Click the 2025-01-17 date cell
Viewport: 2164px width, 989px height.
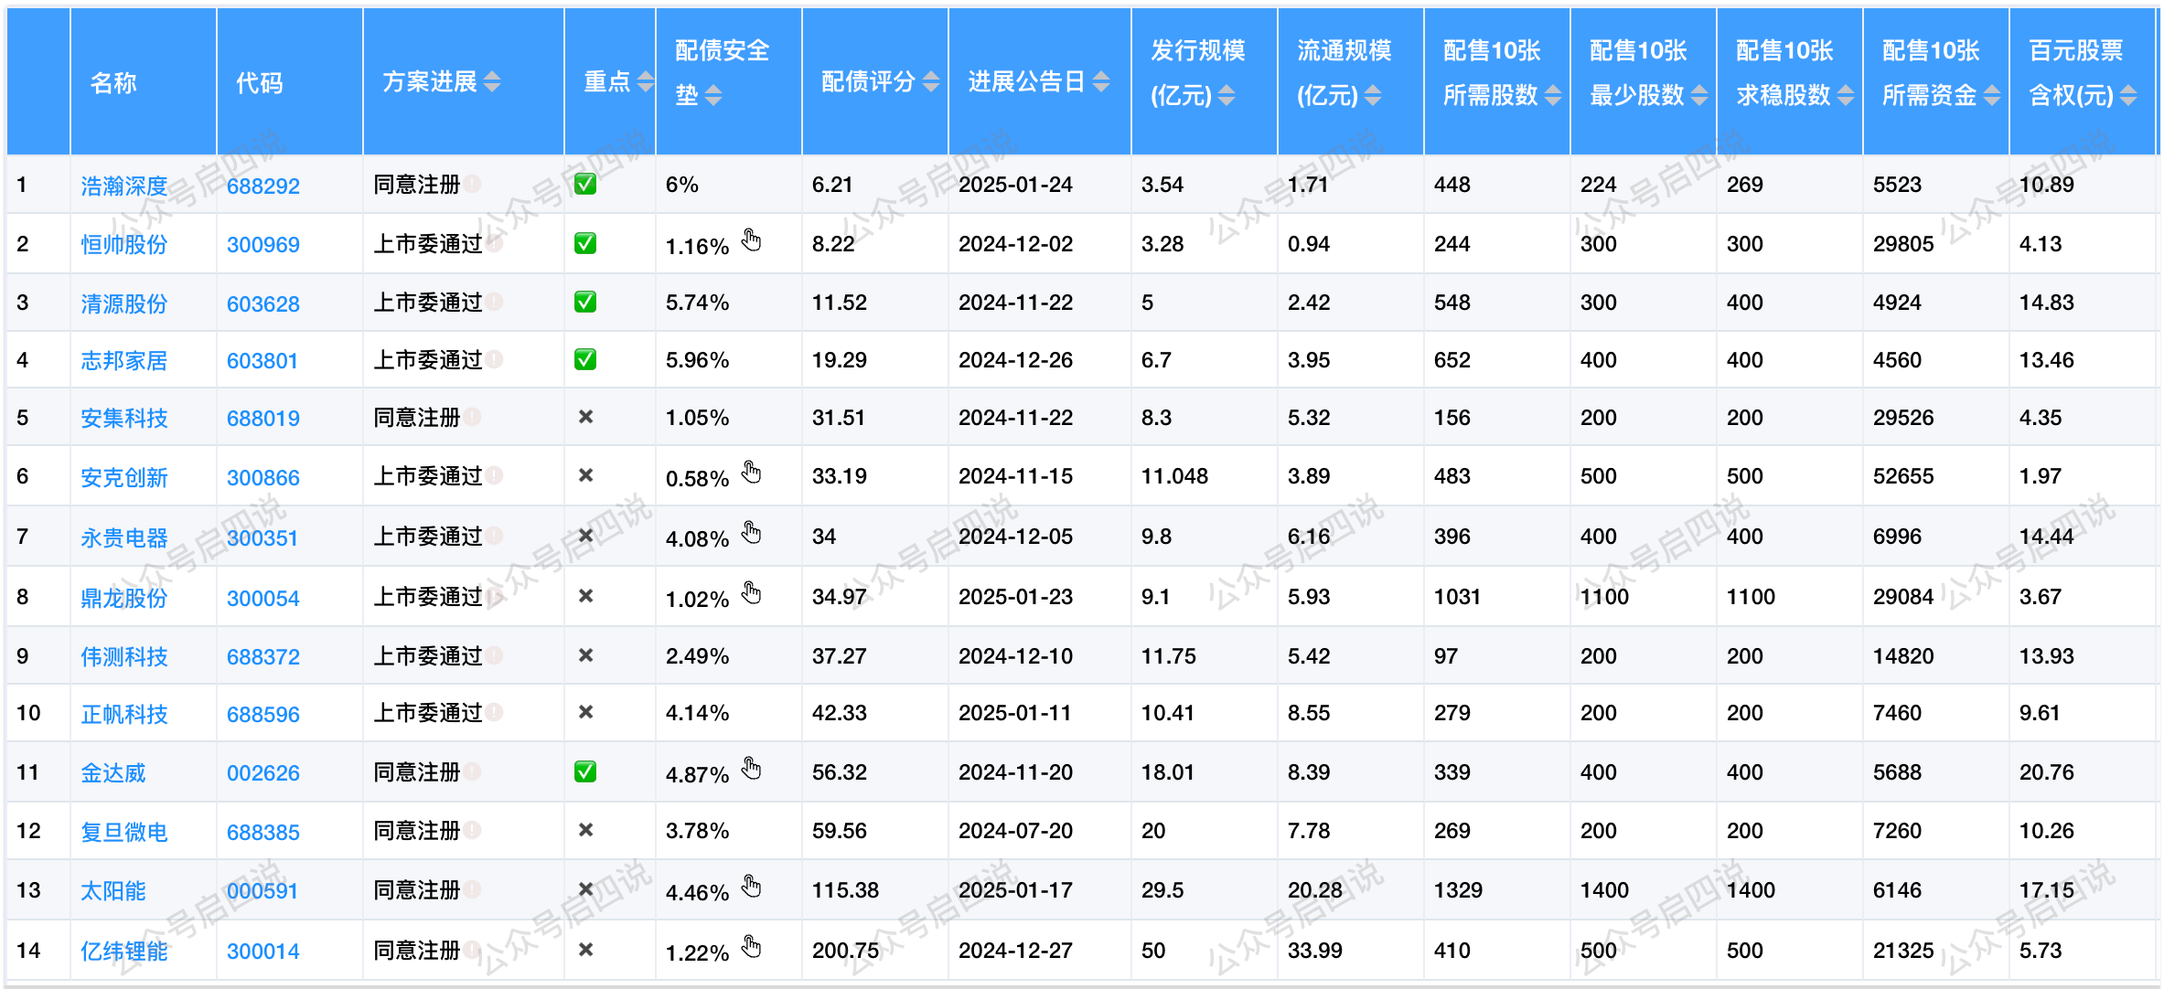click(1015, 889)
